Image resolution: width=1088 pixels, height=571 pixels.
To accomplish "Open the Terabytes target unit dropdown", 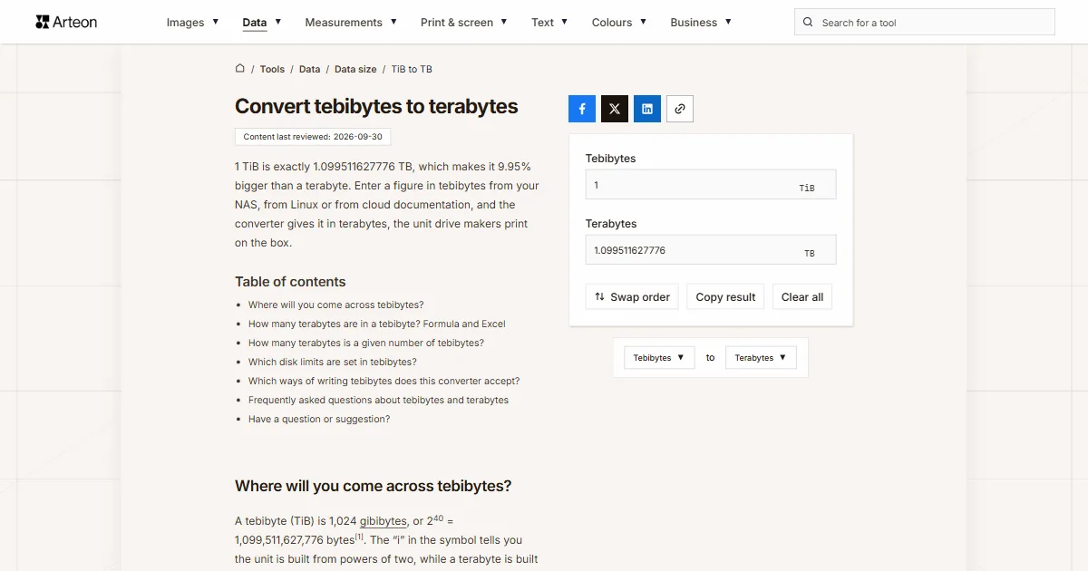I will [761, 358].
